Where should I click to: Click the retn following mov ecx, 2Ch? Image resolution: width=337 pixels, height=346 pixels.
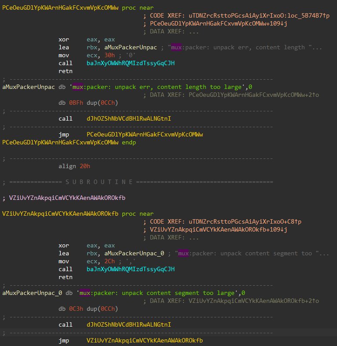point(66,277)
